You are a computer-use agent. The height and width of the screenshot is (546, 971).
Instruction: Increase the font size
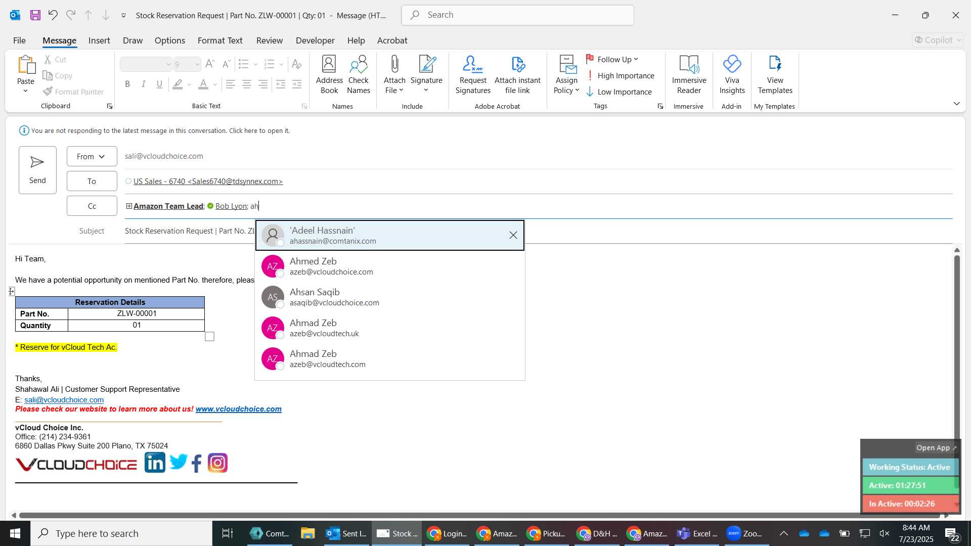[210, 64]
